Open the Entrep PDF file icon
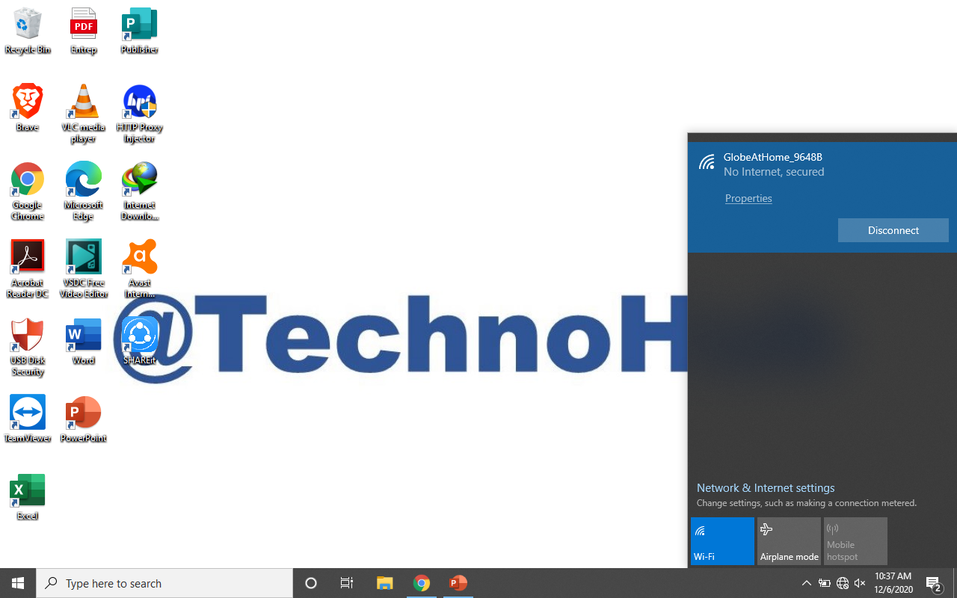 coord(83,31)
